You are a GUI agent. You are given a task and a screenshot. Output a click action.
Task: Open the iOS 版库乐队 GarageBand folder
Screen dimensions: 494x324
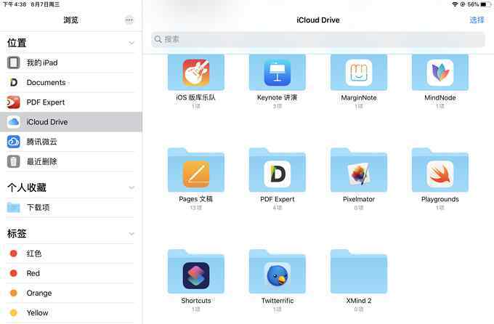click(x=196, y=72)
